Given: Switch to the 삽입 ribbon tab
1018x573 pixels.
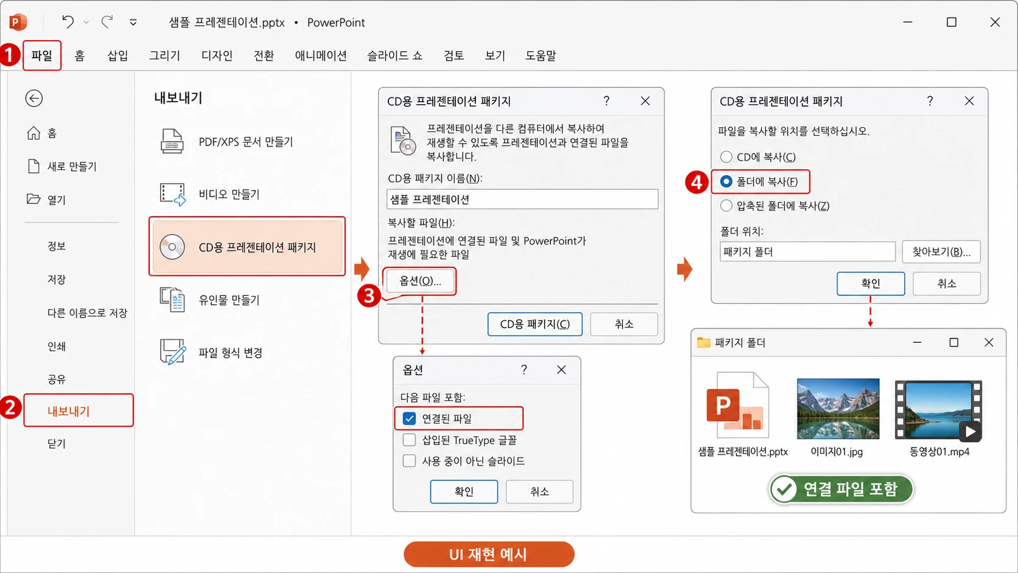Looking at the screenshot, I should (x=118, y=55).
